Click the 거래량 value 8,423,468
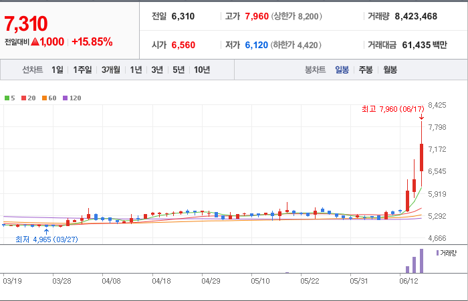 [416, 16]
